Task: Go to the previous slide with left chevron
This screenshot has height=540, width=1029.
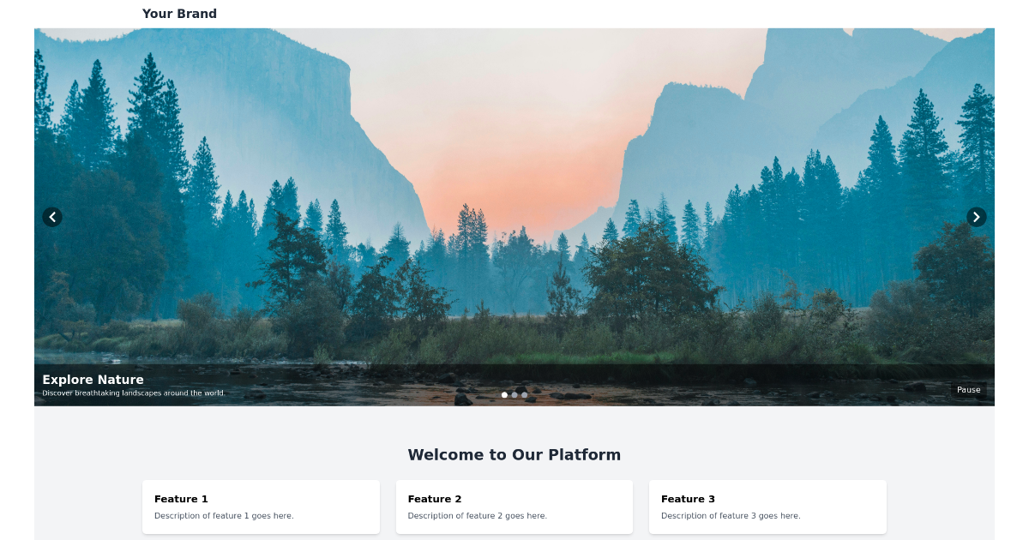Action: pos(52,217)
